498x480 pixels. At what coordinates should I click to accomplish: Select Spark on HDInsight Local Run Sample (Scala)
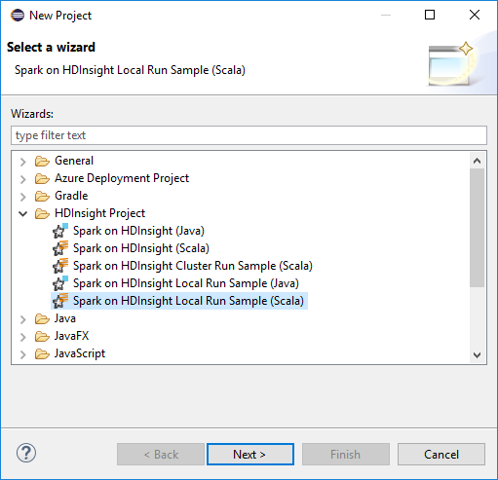point(188,301)
